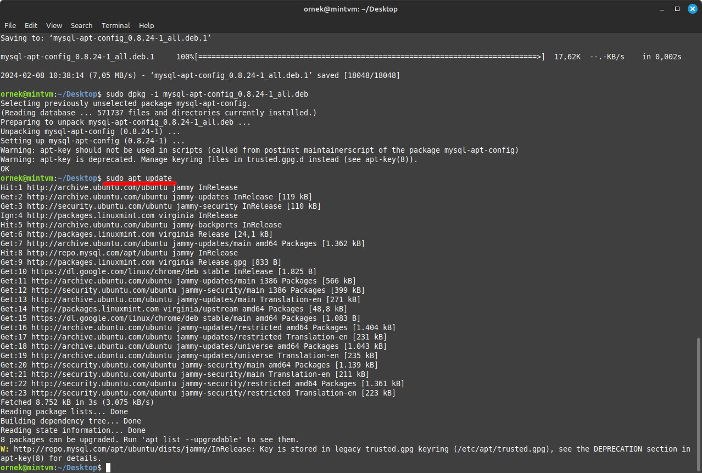Click the 'Ign:4' linuxmint virginia InRelease line
Screen dimensions: 702x473
(x=119, y=215)
